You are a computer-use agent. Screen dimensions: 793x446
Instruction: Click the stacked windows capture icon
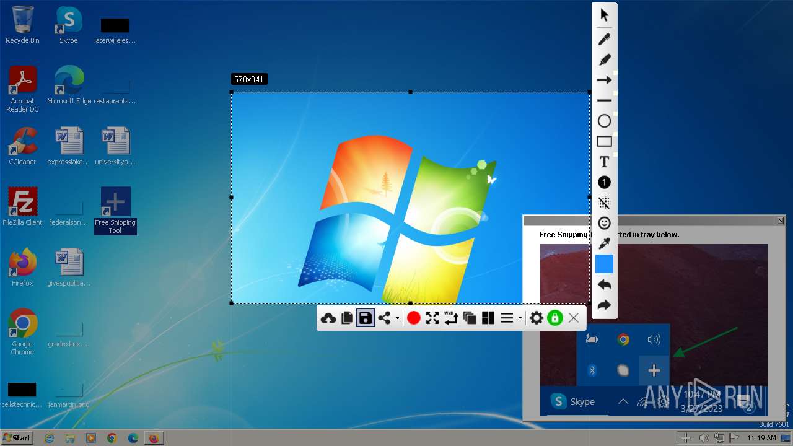[x=470, y=318]
